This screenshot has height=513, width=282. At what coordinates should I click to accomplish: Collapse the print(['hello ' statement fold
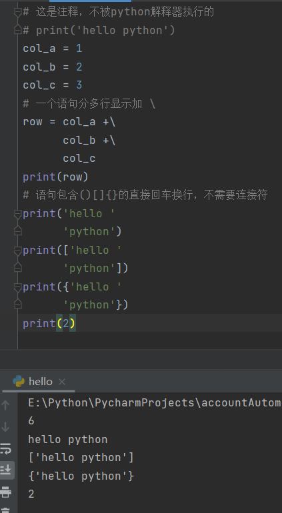(x=18, y=251)
